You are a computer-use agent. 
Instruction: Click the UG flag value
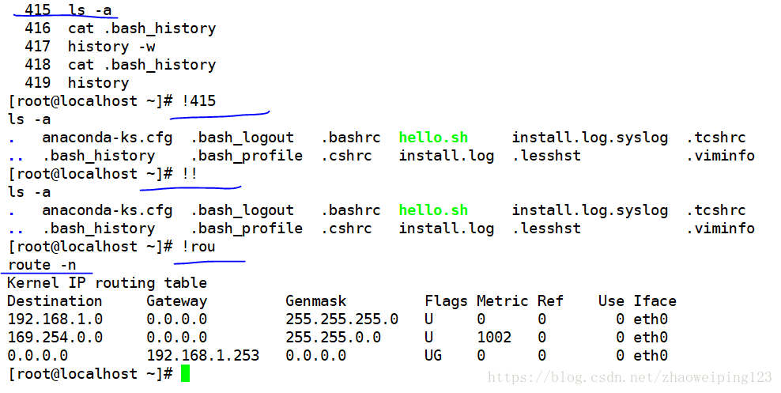tap(433, 356)
